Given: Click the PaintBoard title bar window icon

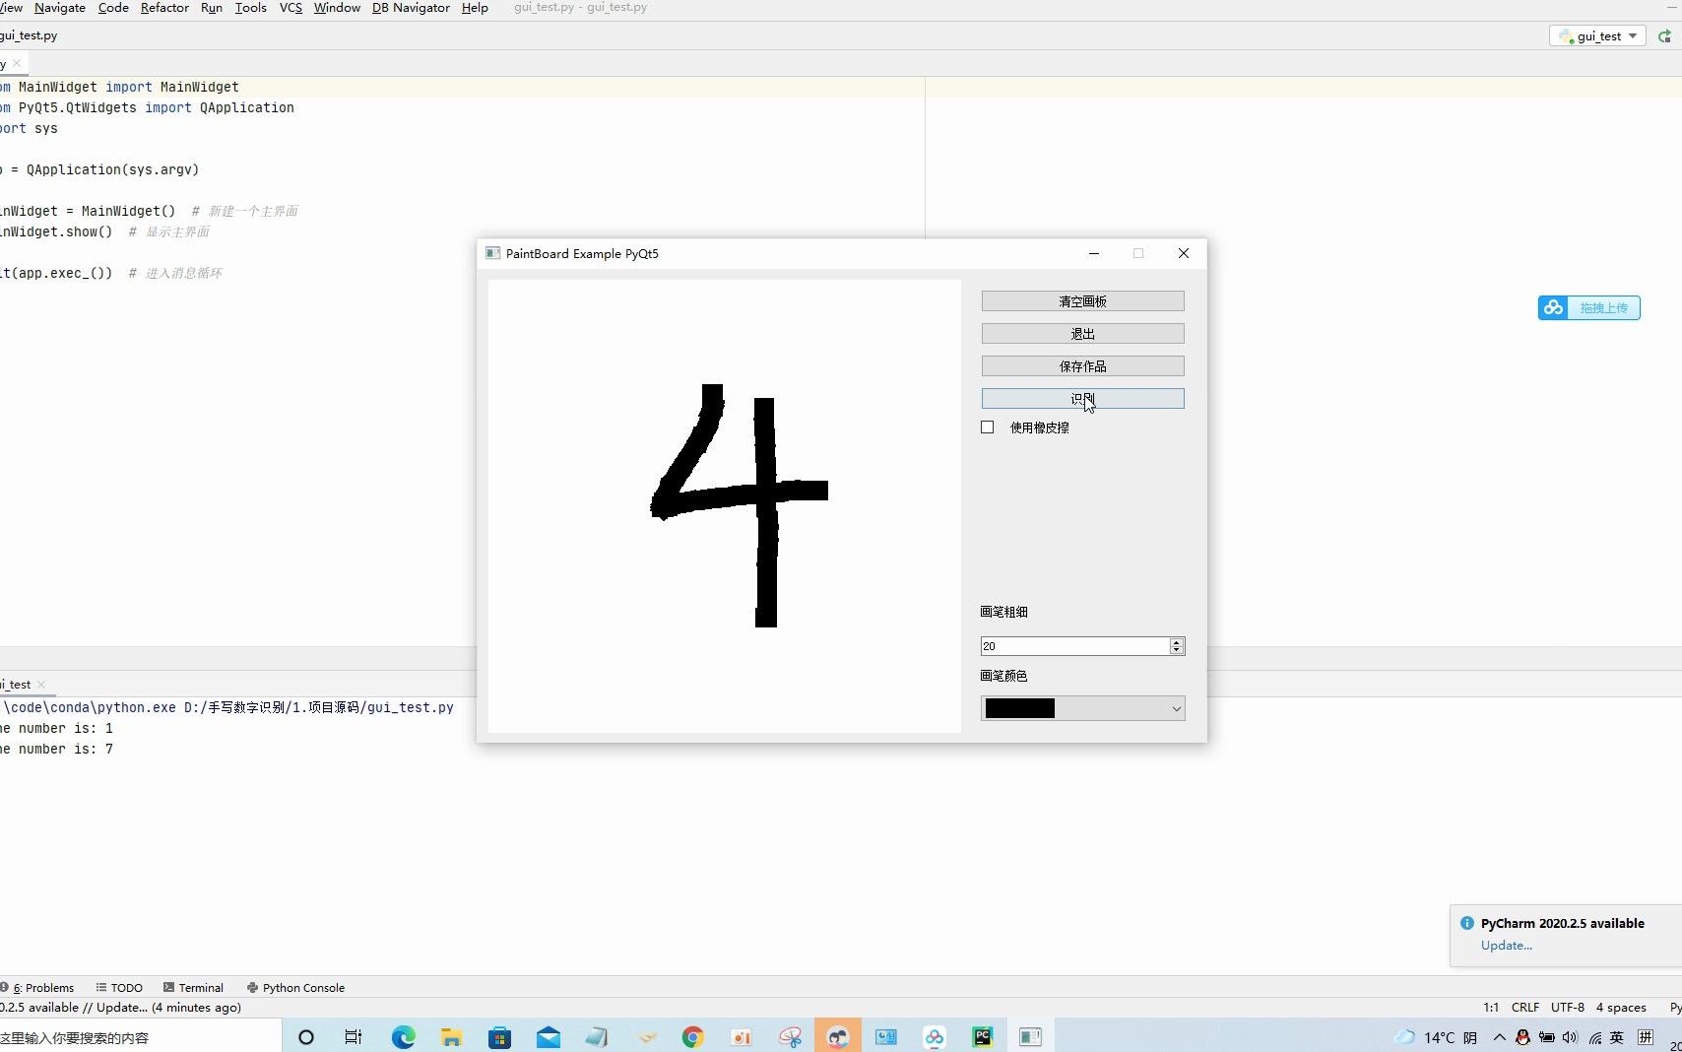Looking at the screenshot, I should coord(493,253).
